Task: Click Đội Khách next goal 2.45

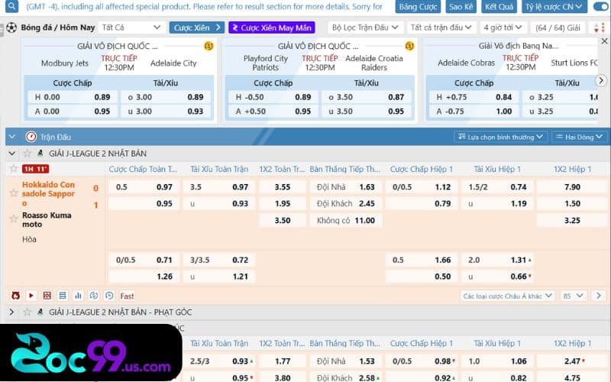Action: pos(346,203)
